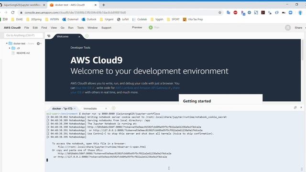306x172 pixels.
Task: Close the docker-test AWS Cloud9 browser tab
Action: (96, 5)
